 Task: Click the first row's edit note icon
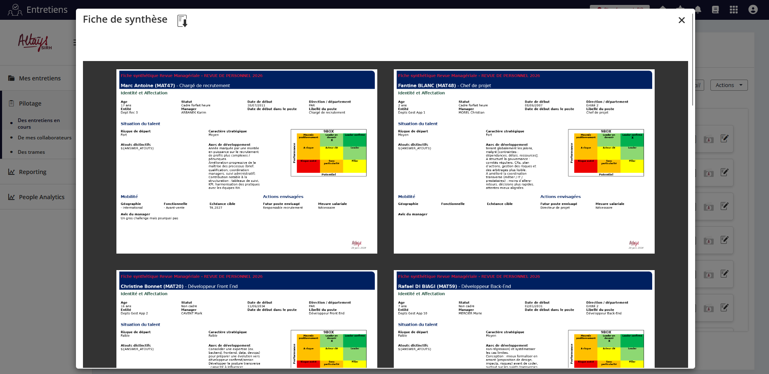[x=724, y=139]
